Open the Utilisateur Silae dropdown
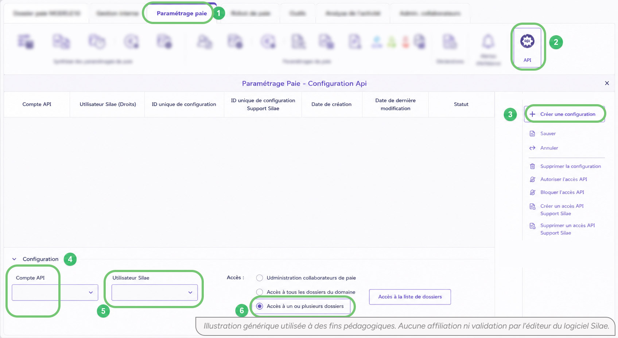618x338 pixels. pyautogui.click(x=155, y=292)
